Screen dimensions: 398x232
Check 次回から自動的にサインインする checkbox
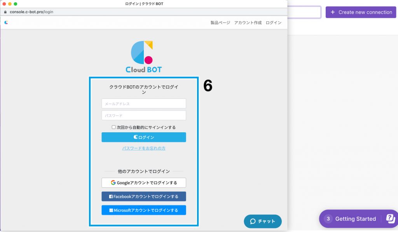[x=114, y=127]
